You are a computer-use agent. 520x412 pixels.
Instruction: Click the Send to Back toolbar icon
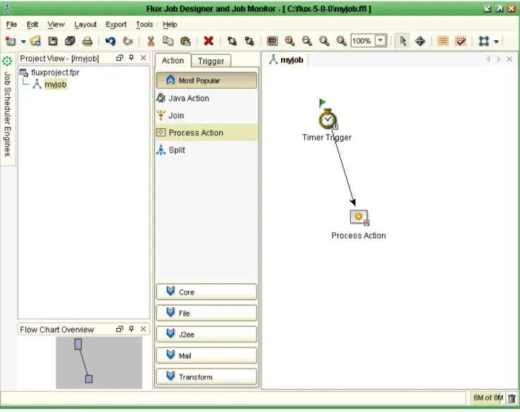tap(249, 41)
